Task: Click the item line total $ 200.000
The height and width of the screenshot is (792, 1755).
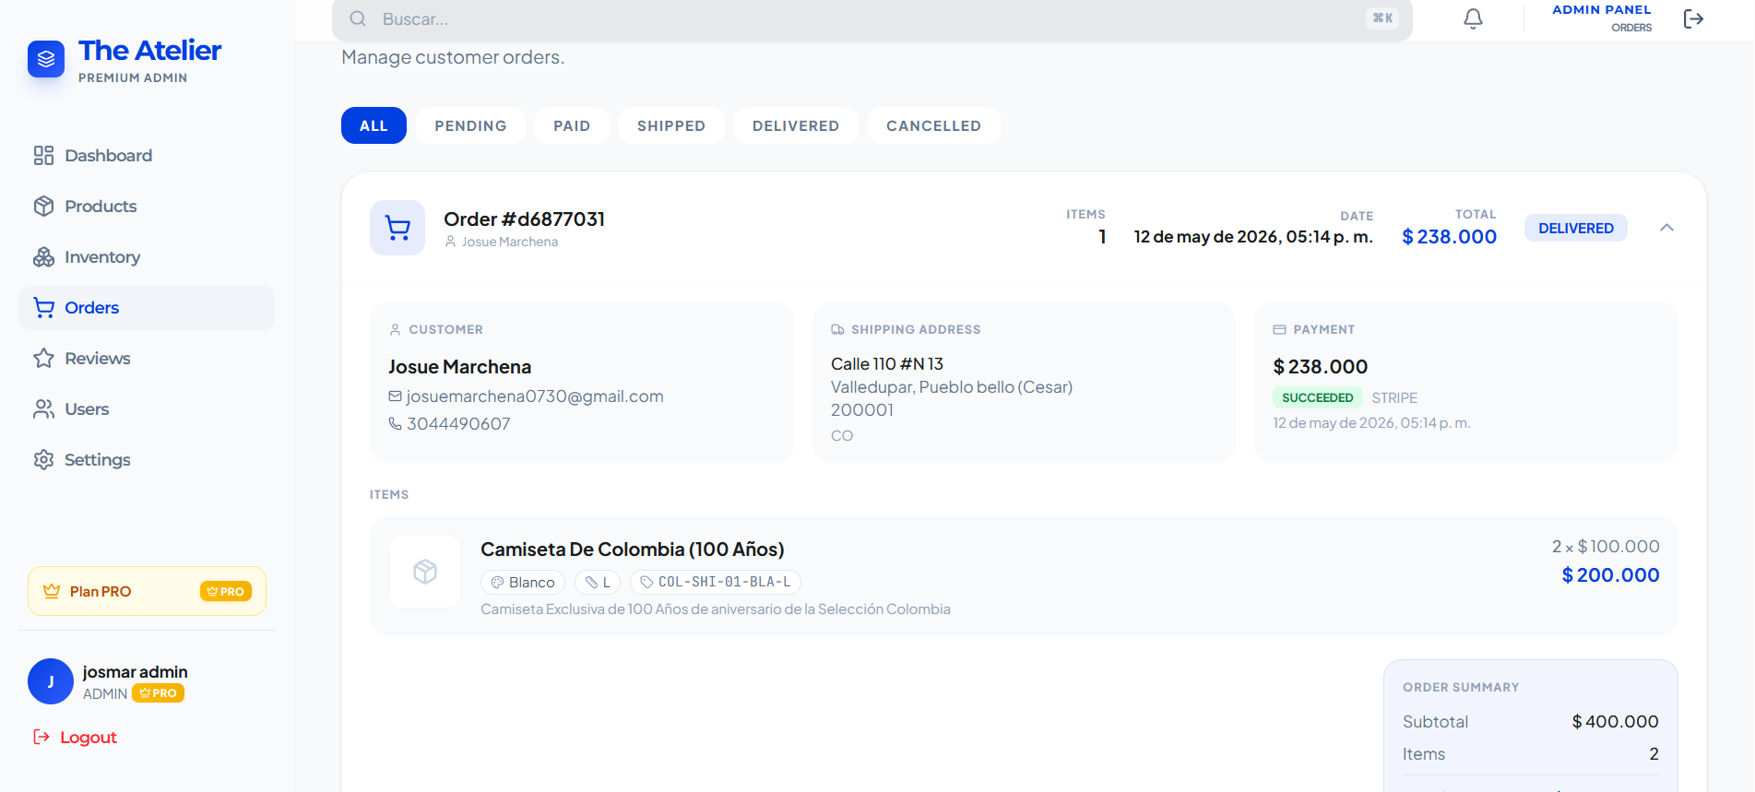Action: tap(1610, 575)
